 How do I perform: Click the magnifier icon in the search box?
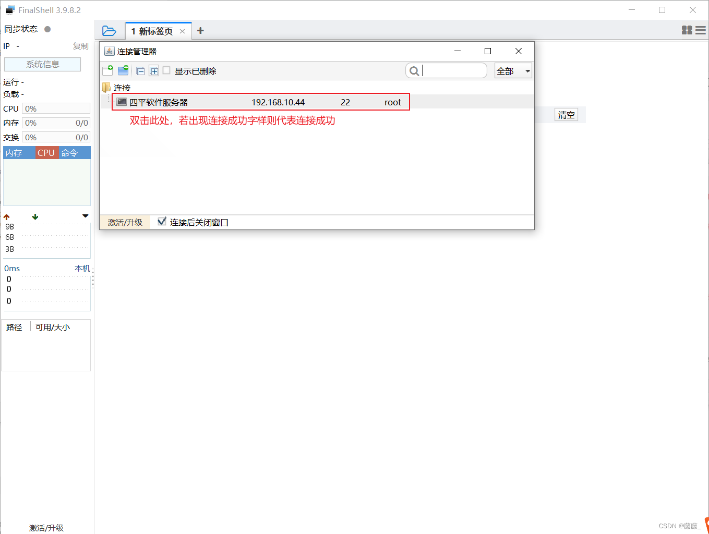tap(414, 71)
